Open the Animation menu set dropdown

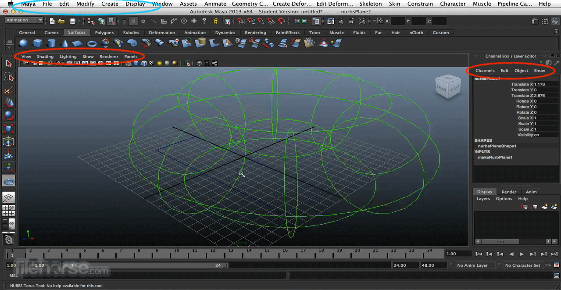coord(24,20)
